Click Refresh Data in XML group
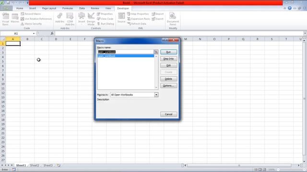 coord(137,24)
